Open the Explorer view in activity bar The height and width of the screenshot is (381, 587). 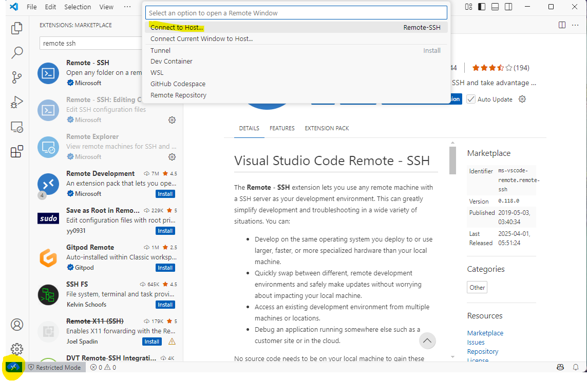[x=17, y=28]
